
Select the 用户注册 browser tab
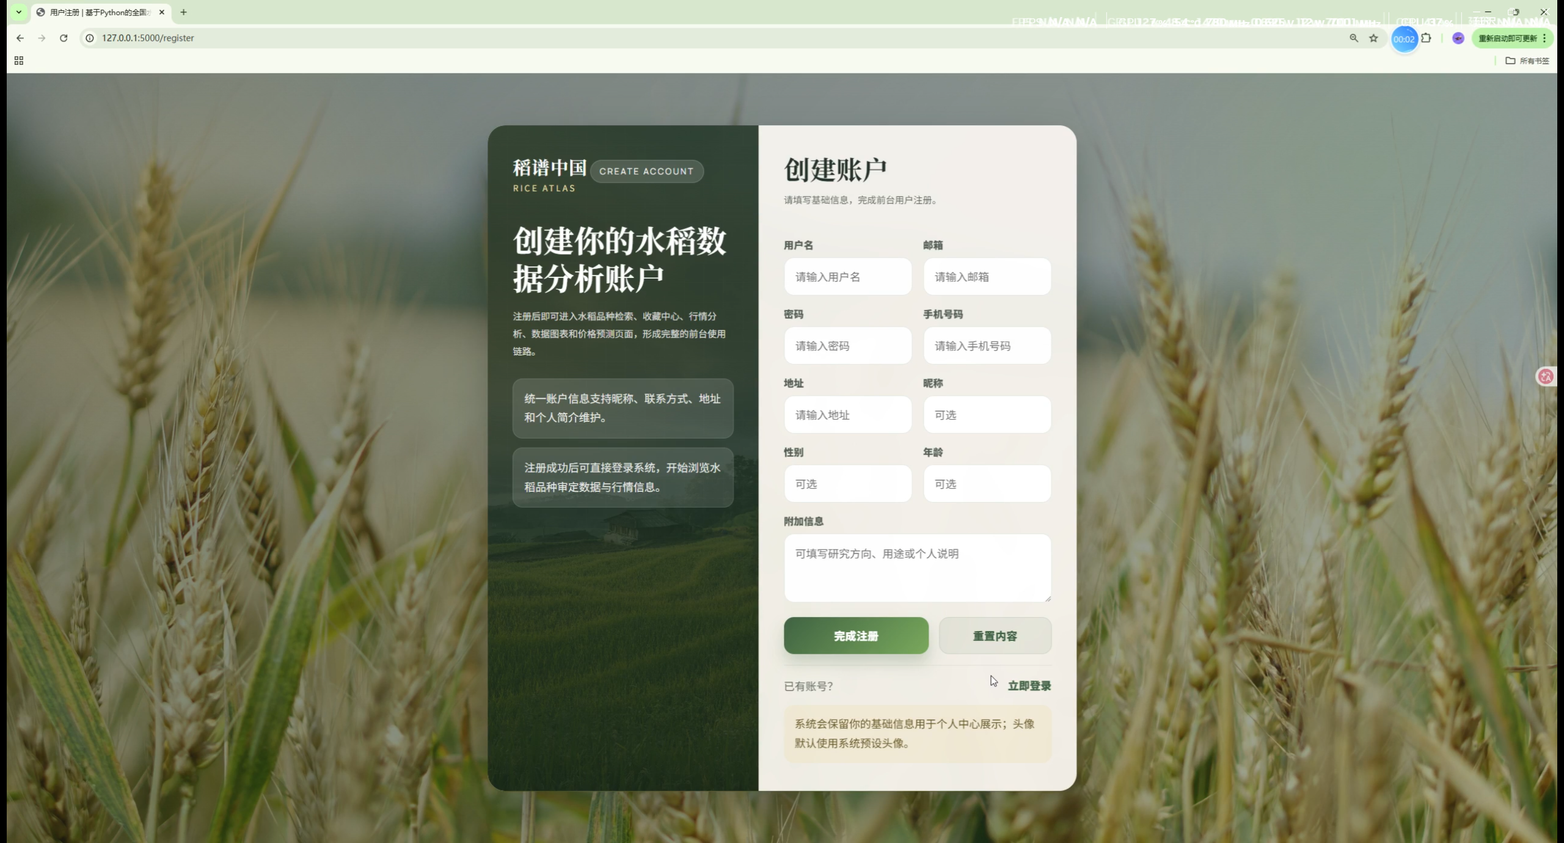point(98,12)
